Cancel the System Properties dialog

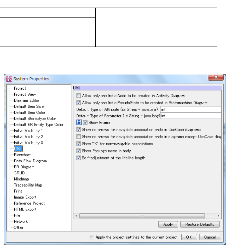[210, 237]
